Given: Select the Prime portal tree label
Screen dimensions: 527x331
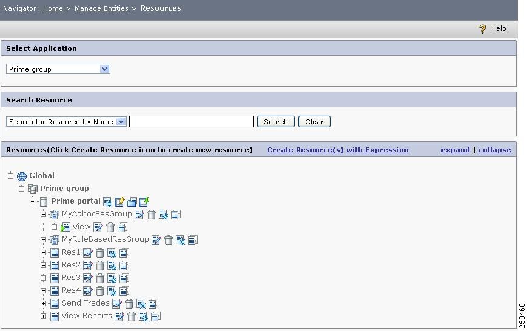Looking at the screenshot, I should coord(76,201).
